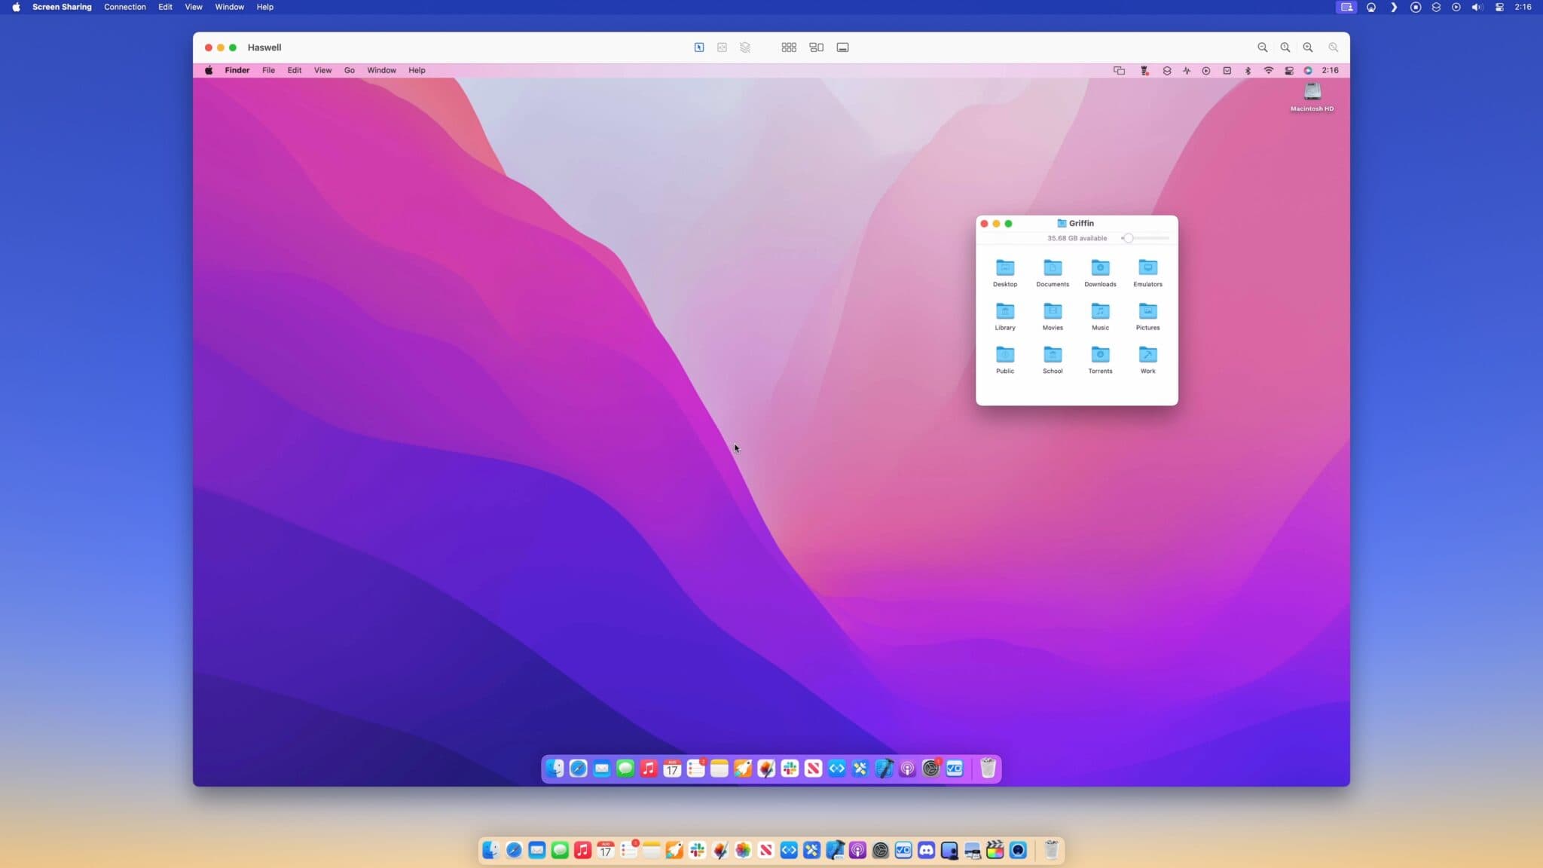Launch Safari from the remote Dock
The height and width of the screenshot is (868, 1543).
[578, 769]
